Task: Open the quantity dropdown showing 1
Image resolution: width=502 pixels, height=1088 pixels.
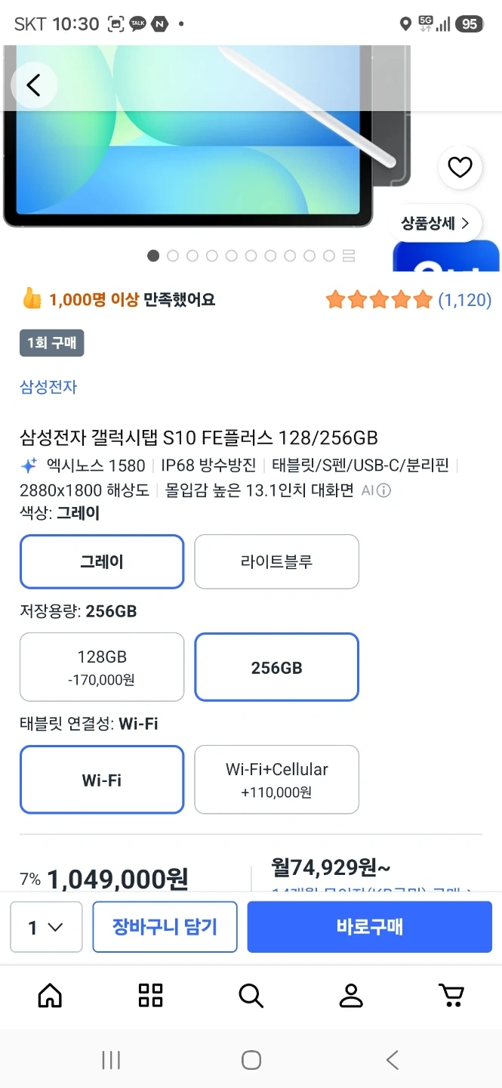Action: 46,927
